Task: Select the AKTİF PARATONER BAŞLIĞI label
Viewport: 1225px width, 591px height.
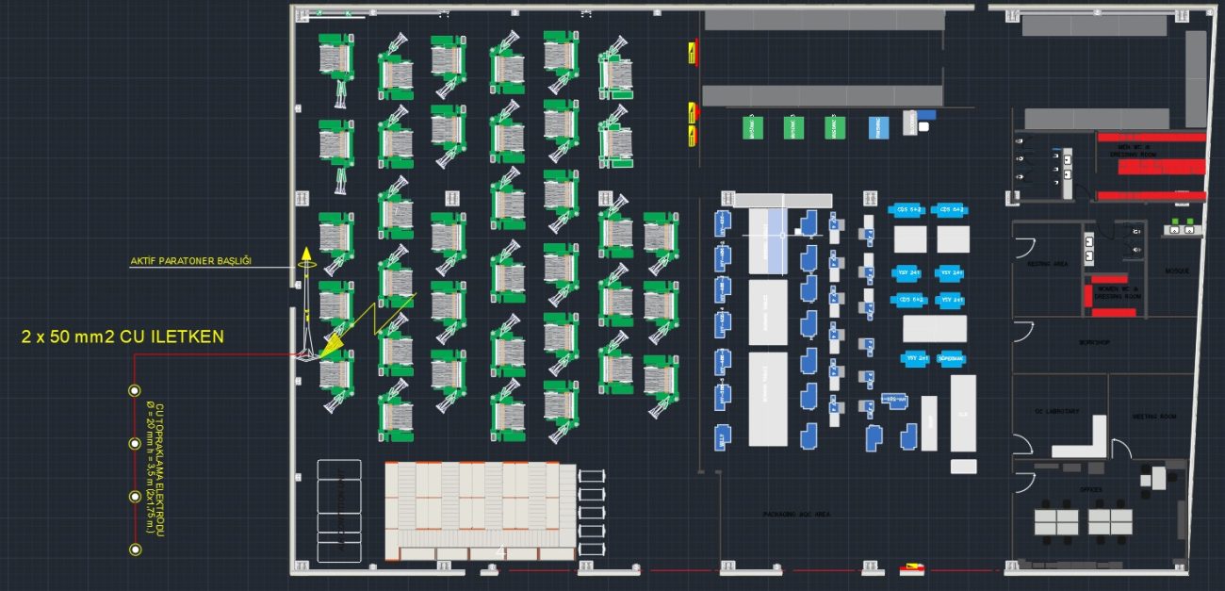Action: [x=190, y=261]
